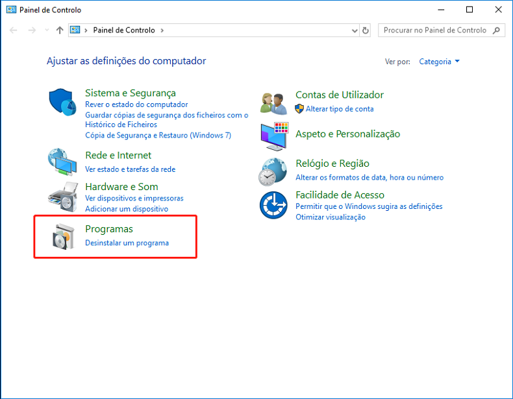This screenshot has width=513, height=399.
Task: Open the Relógio e Região clock icon
Action: [273, 172]
